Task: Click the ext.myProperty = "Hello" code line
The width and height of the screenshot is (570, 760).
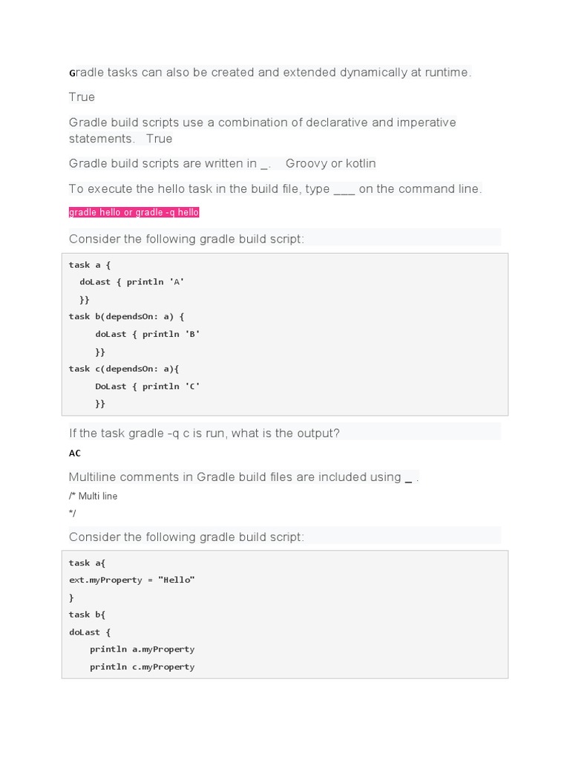Action: coord(131,580)
